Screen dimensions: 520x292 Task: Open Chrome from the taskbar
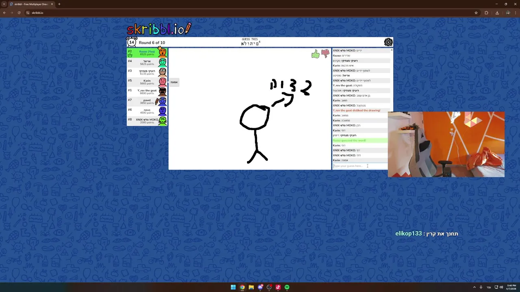click(x=242, y=287)
